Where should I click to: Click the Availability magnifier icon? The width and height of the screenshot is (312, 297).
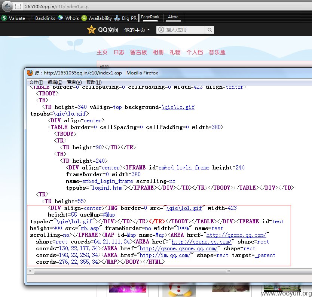click(x=85, y=18)
